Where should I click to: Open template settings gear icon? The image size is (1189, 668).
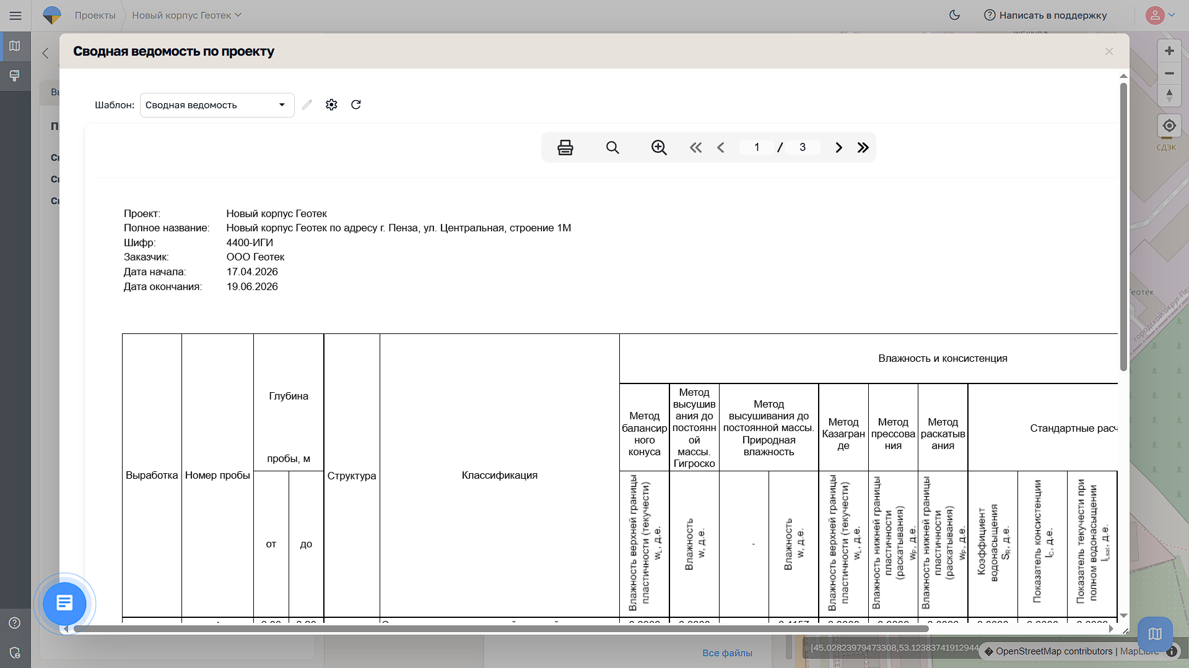coord(331,105)
